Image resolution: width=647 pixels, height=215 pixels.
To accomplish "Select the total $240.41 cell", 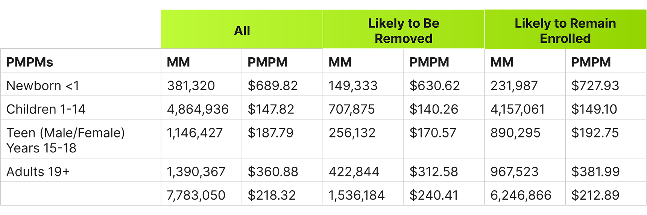I will coord(444,194).
